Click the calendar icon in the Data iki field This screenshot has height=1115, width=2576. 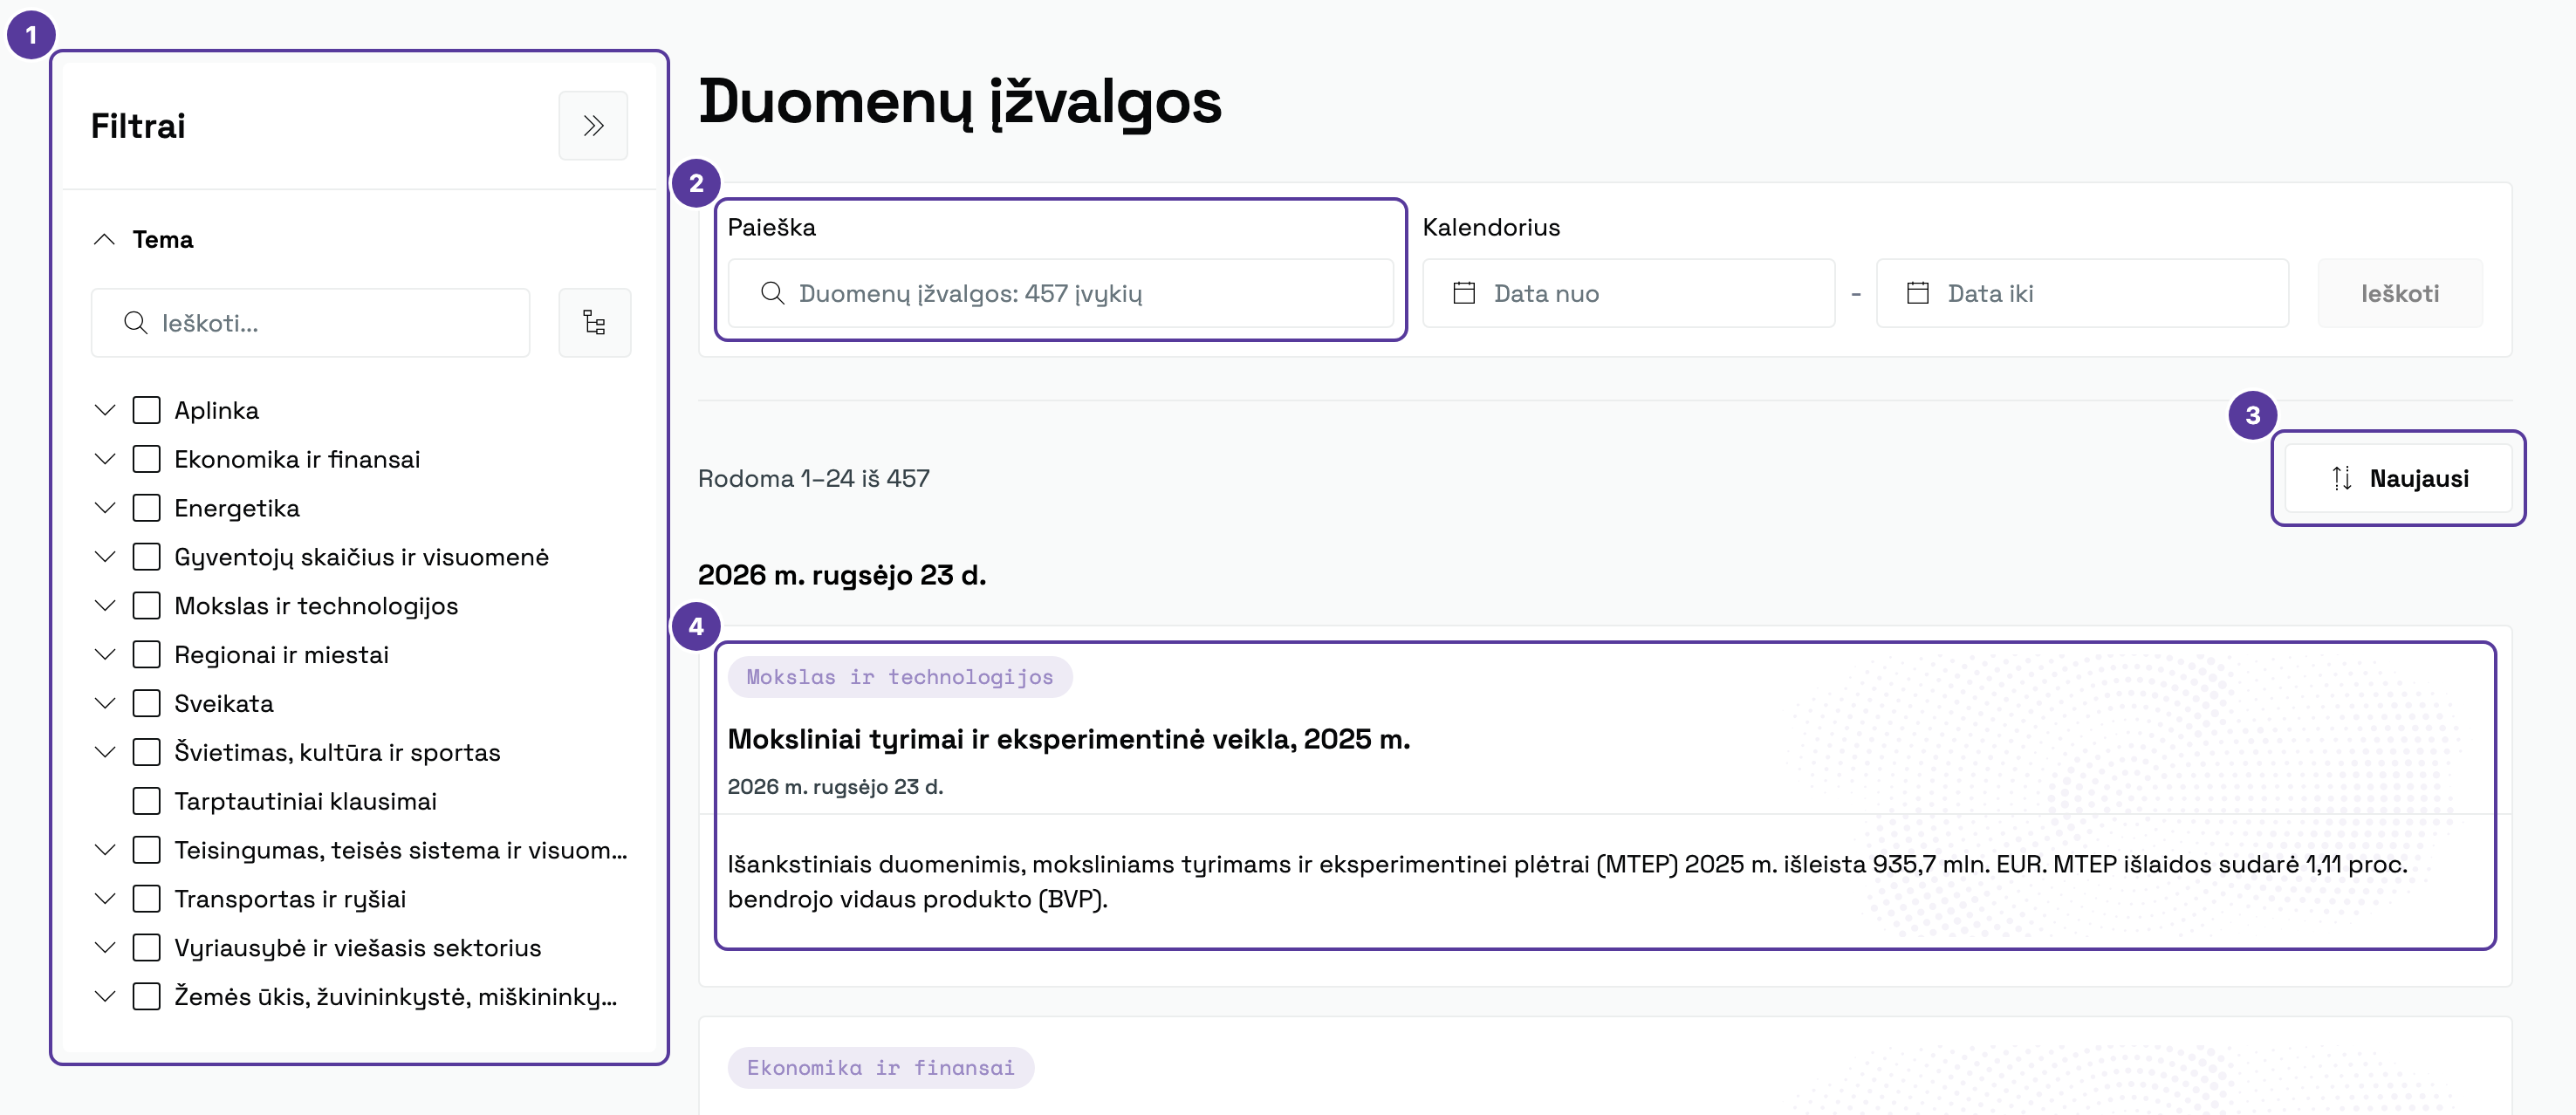click(1917, 293)
